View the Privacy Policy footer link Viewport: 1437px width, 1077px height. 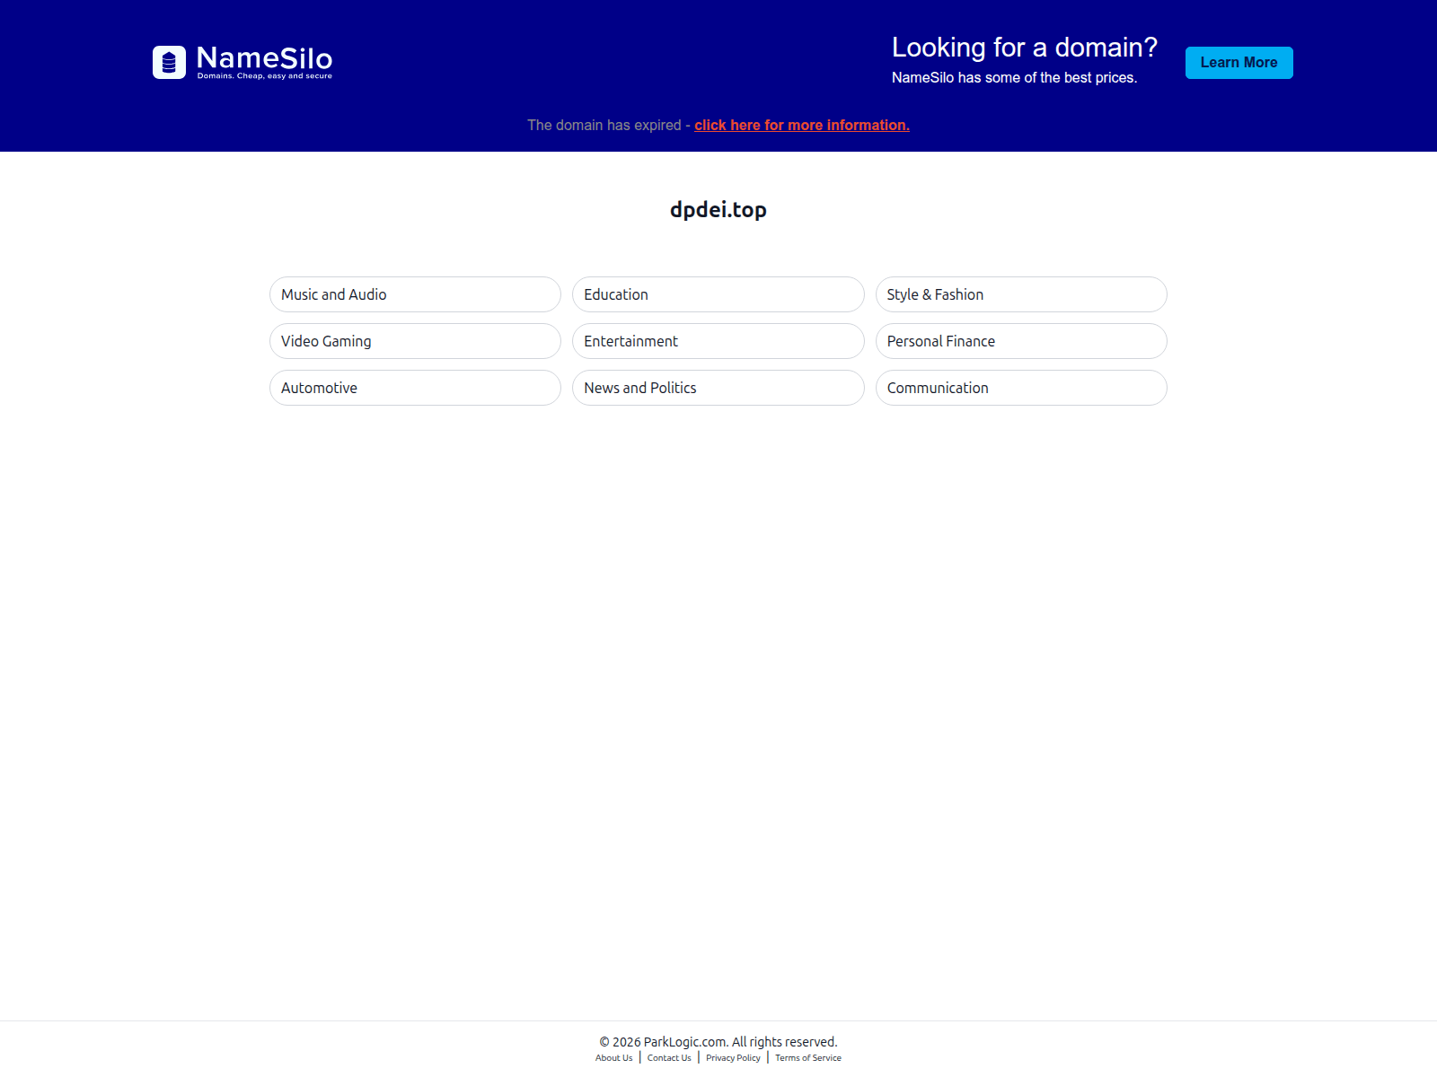point(733,1058)
